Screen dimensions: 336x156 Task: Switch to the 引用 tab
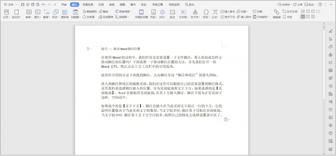coord(101,5)
